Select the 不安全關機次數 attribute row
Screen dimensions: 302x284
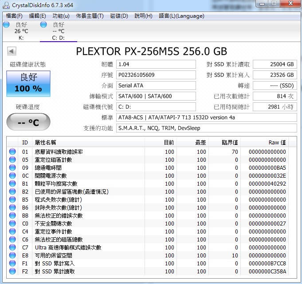point(148,223)
